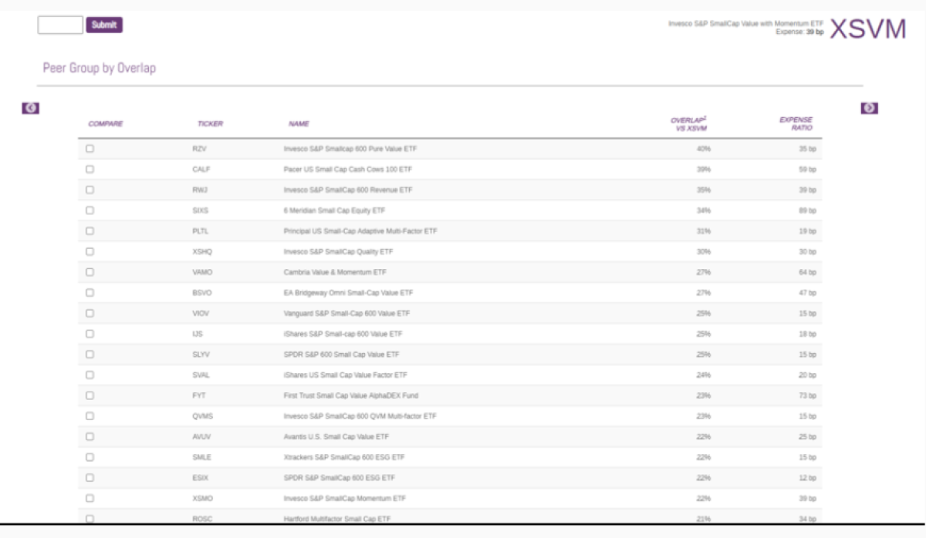This screenshot has width=926, height=538.
Task: Mark the VIOV row compare checkbox
Action: pyautogui.click(x=90, y=313)
